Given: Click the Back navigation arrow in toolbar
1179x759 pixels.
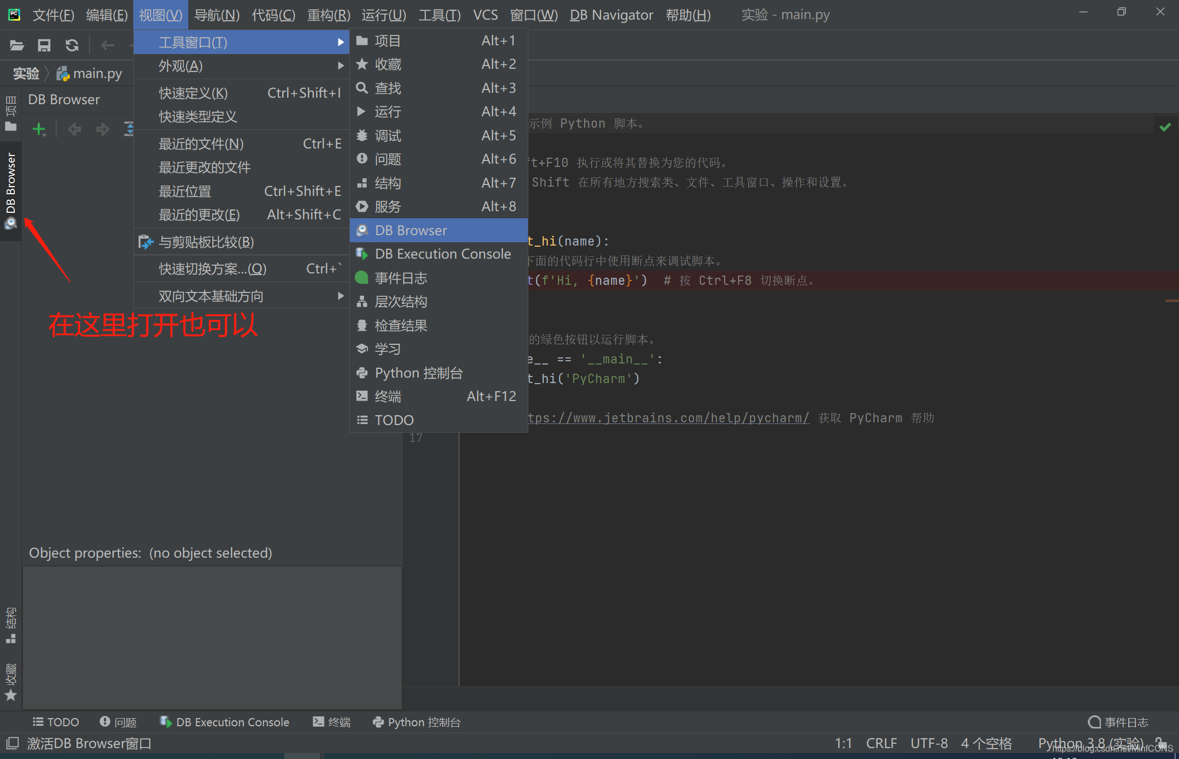Looking at the screenshot, I should click(107, 45).
